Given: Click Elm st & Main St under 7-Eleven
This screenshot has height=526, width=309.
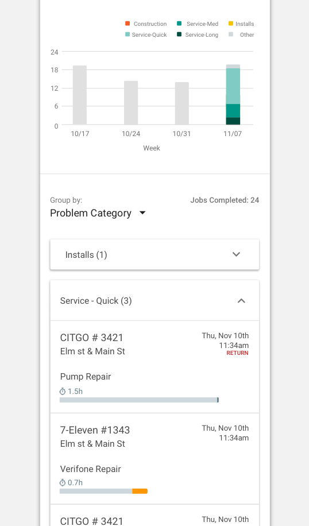Looking at the screenshot, I should tap(92, 443).
